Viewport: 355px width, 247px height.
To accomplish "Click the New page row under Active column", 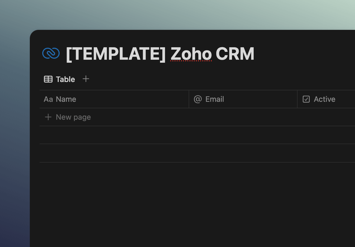I will point(326,117).
